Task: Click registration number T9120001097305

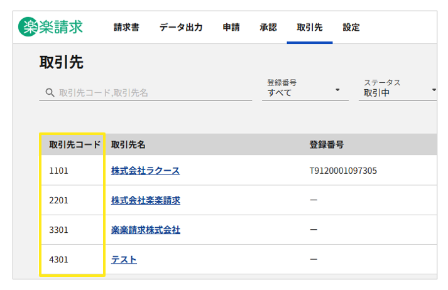Action: [343, 171]
